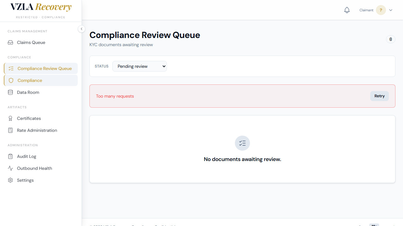Click the Data Room database icon
403x226 pixels.
[x=10, y=92]
